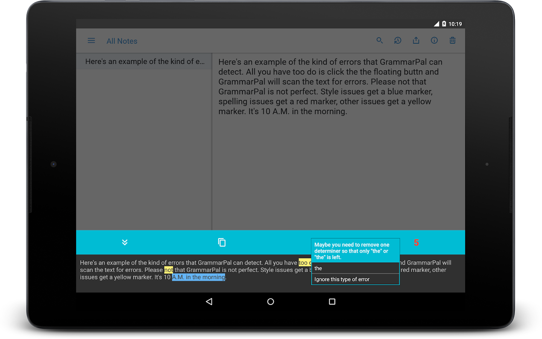
Task: Collapse the grammar panel with the double chevron
Action: pos(125,242)
